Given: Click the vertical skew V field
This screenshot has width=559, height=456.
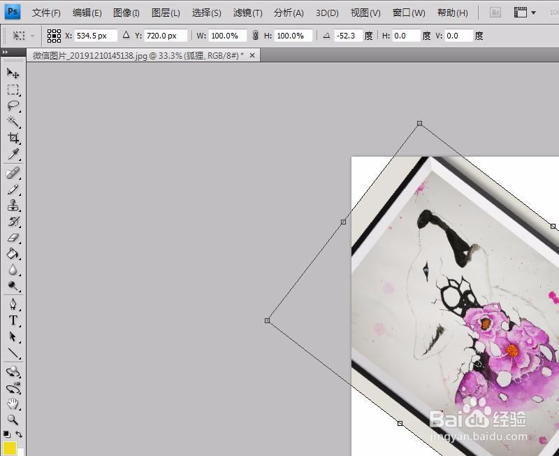Looking at the screenshot, I should coord(459,36).
